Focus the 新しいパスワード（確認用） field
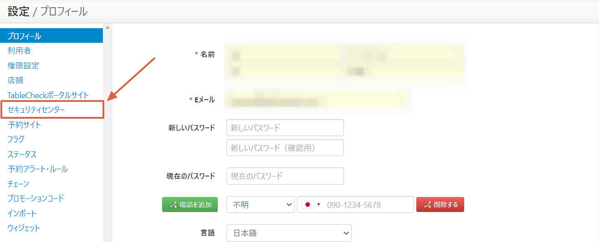This screenshot has width=599, height=242. [285, 148]
